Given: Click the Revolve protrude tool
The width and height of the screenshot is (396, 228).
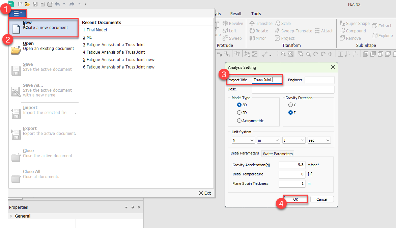Looking at the screenshot, I should 233,23.
